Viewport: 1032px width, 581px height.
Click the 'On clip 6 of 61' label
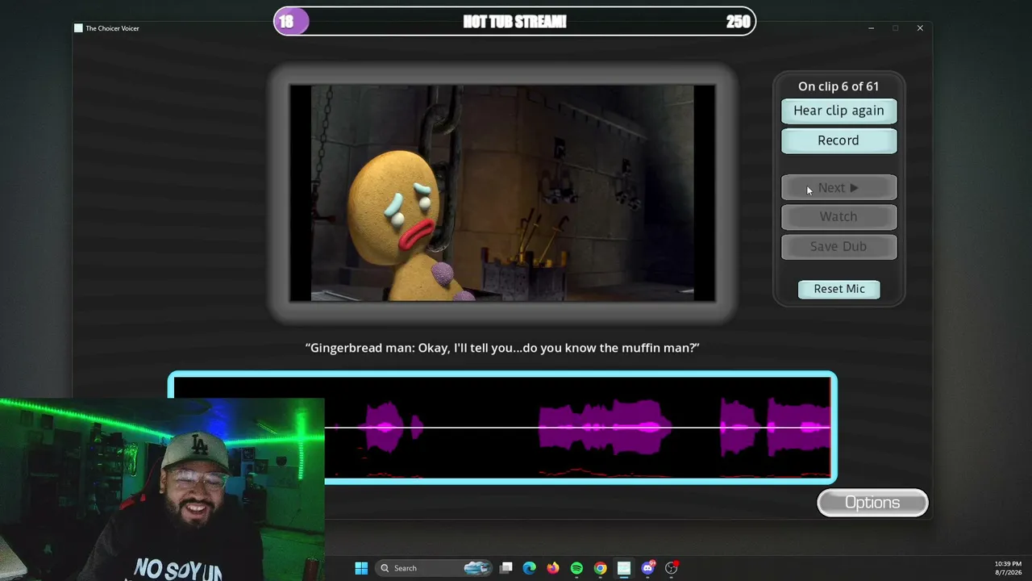pyautogui.click(x=838, y=86)
